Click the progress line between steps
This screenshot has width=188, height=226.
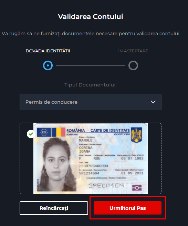[91, 66]
